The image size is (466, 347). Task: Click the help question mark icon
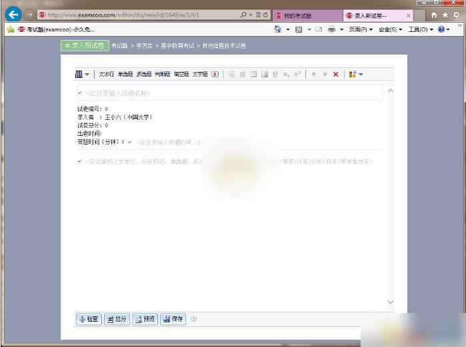coord(441,29)
